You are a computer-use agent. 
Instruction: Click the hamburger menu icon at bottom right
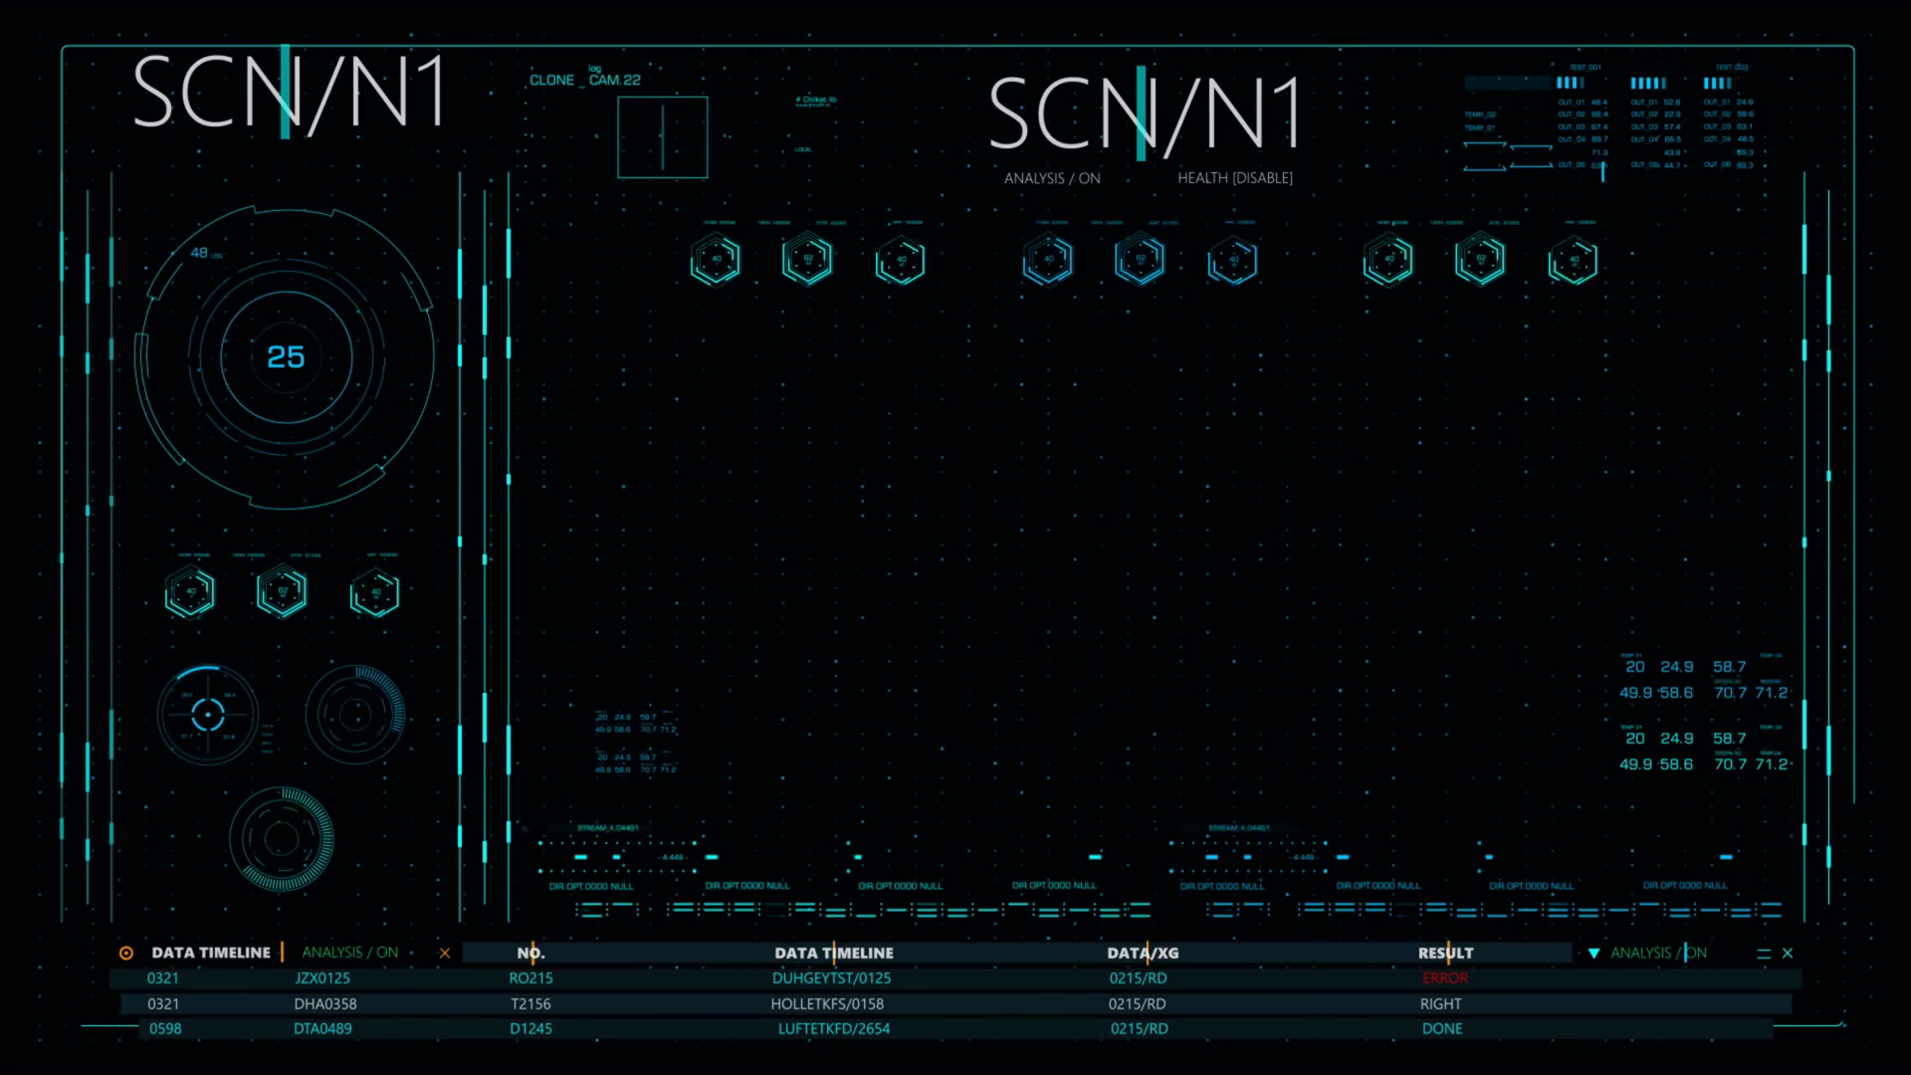click(x=1764, y=953)
